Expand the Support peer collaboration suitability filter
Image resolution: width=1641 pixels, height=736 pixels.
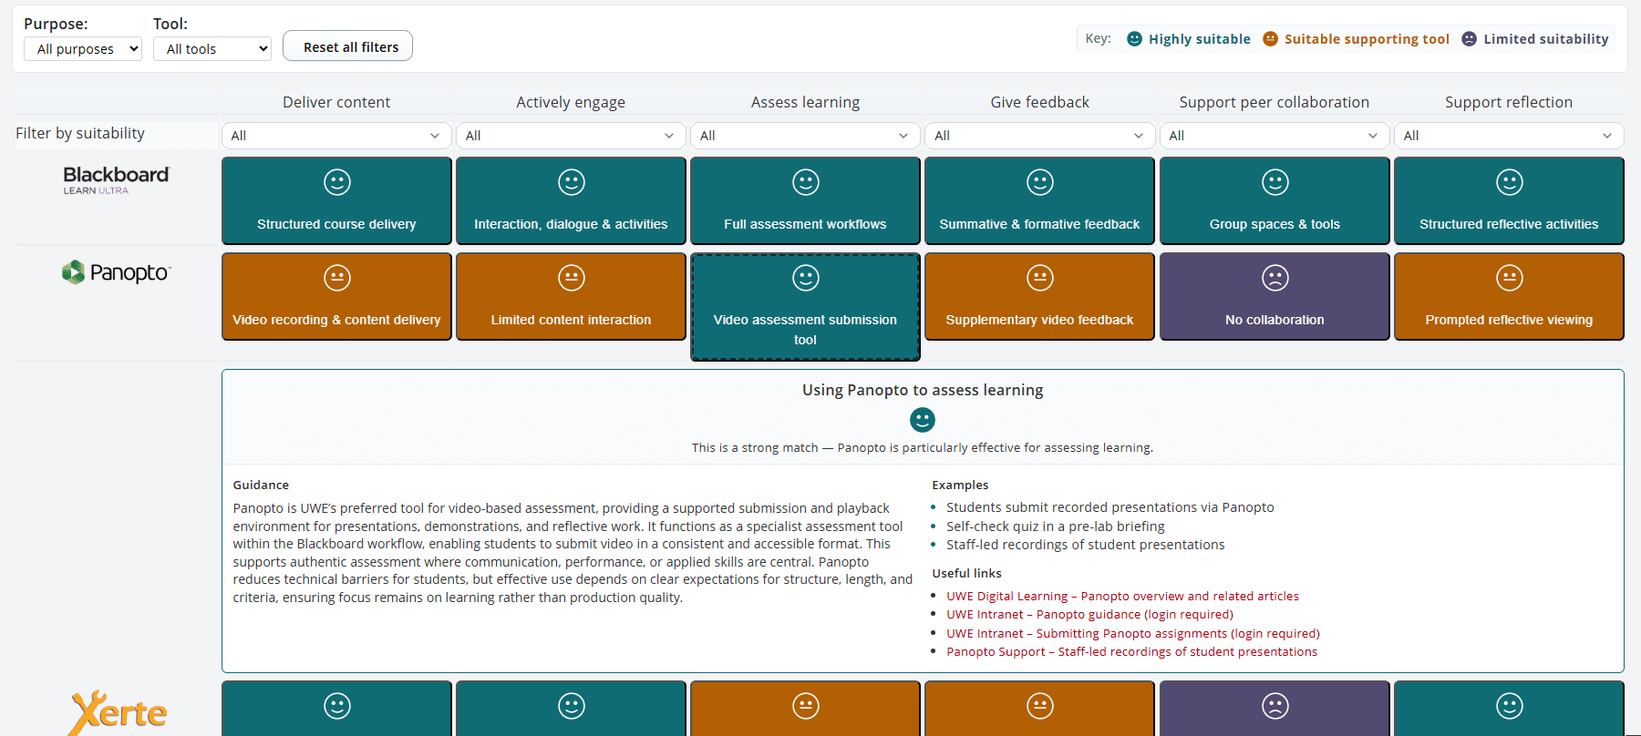coord(1275,136)
